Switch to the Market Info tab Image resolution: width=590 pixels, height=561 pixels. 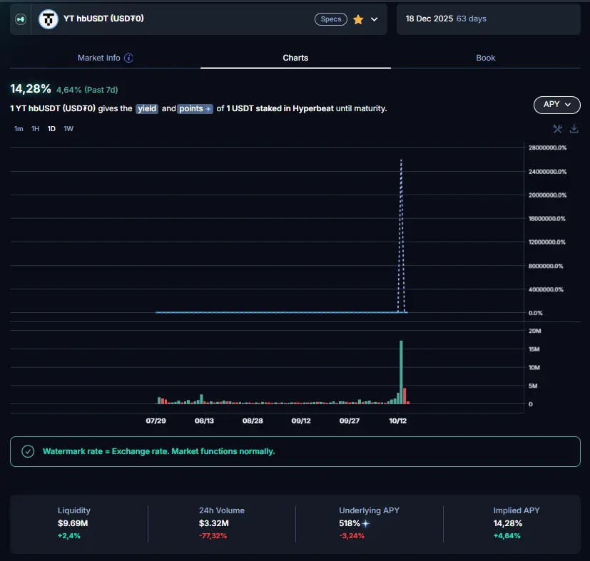[98, 58]
